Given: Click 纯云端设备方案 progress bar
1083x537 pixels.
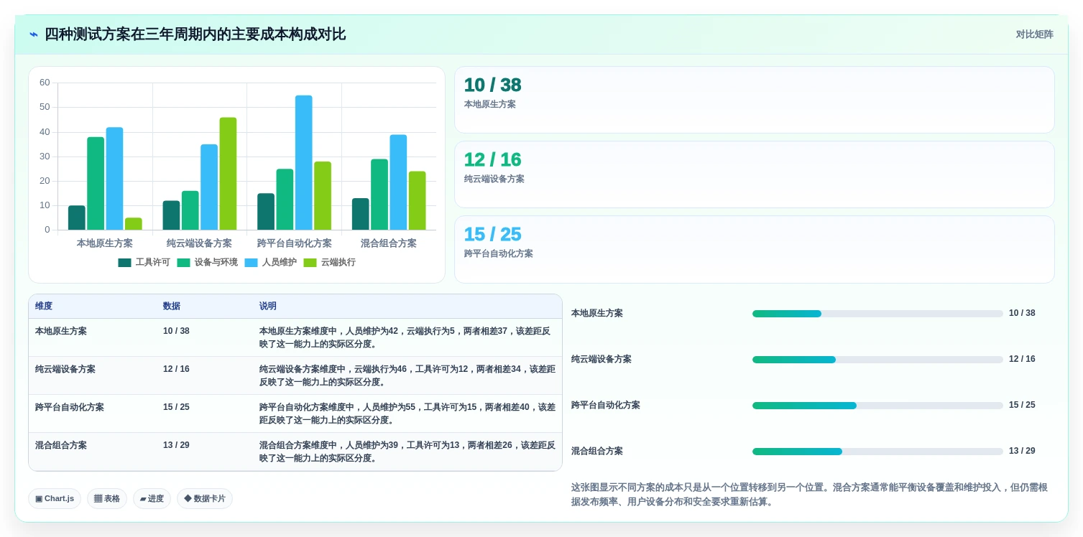Looking at the screenshot, I should pos(877,360).
